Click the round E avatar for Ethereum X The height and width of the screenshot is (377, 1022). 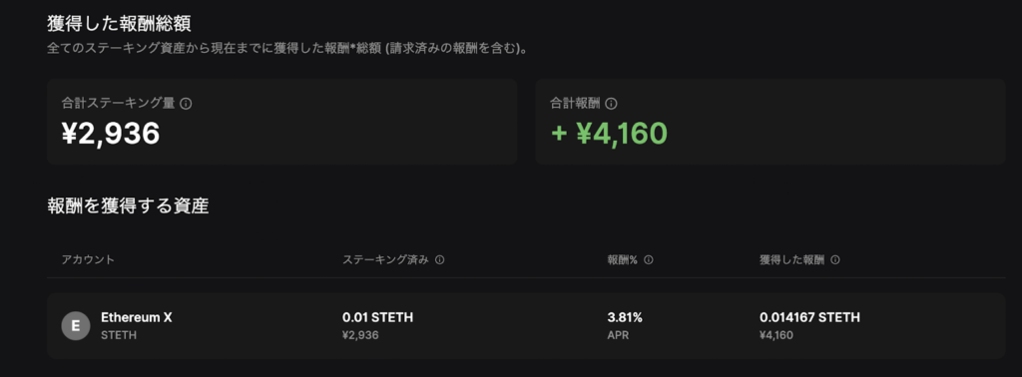click(x=76, y=326)
